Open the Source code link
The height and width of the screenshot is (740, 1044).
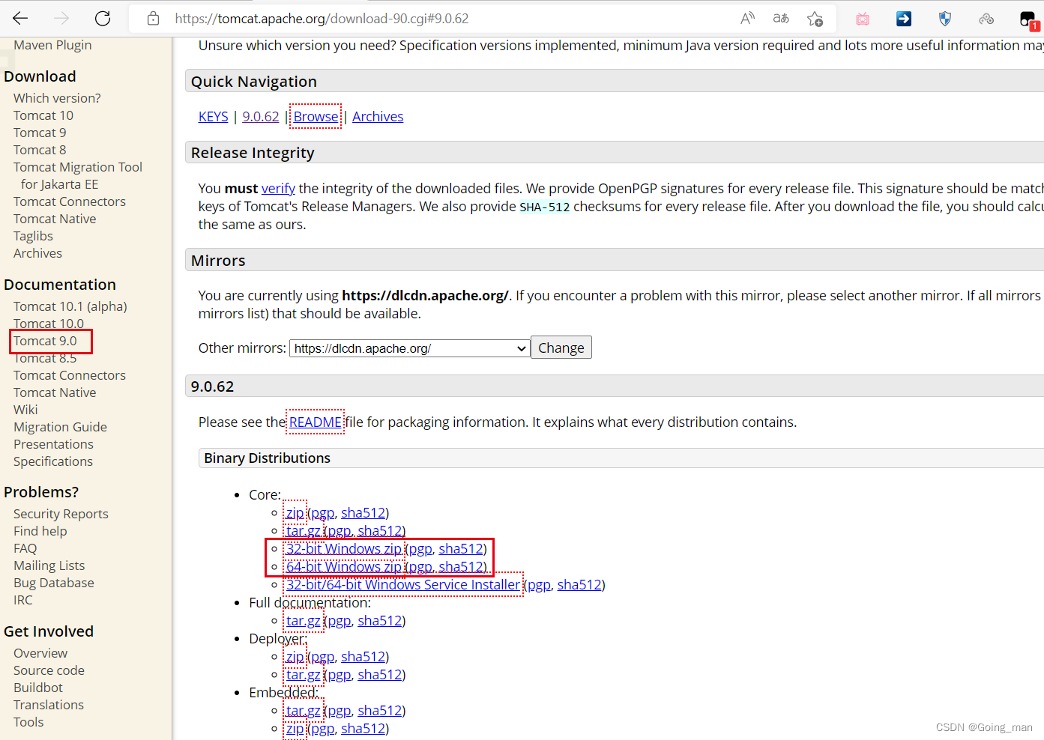click(49, 670)
